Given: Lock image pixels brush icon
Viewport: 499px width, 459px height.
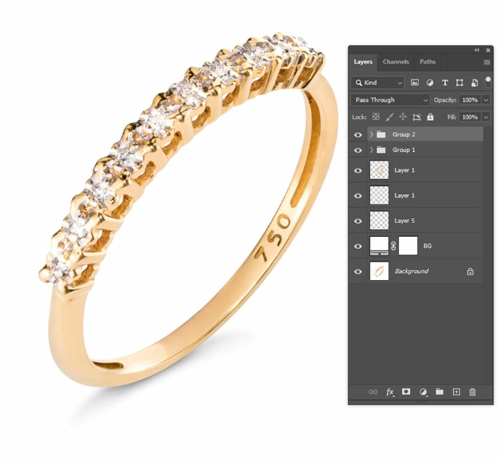Looking at the screenshot, I should pyautogui.click(x=389, y=117).
